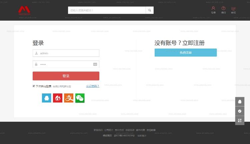Open the question-mark help icon in header
Screen dimensions: 250x144
tap(223, 10)
